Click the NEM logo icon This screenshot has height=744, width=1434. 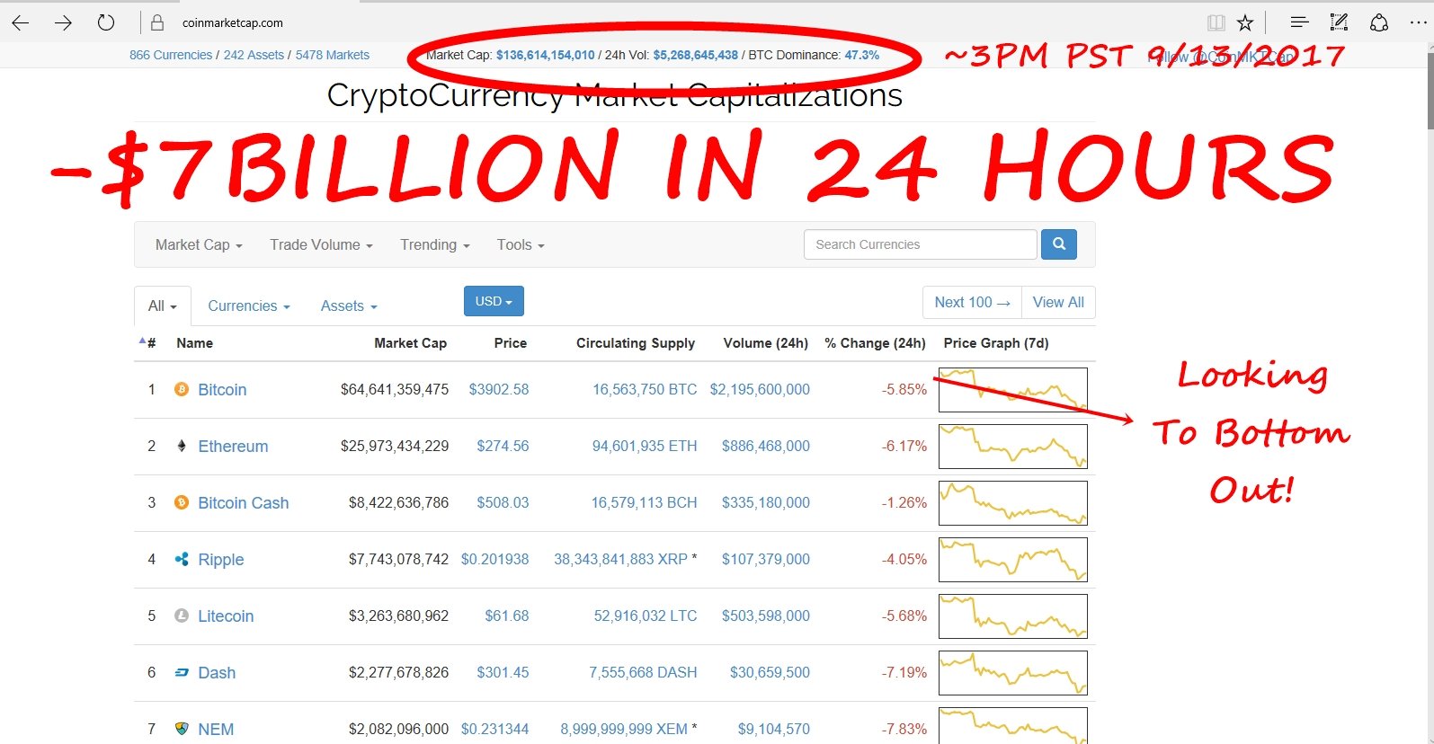pos(182,729)
